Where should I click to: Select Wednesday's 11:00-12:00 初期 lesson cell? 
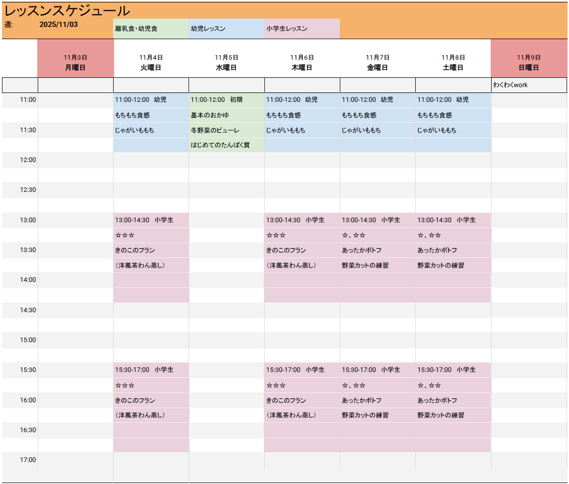[x=226, y=100]
